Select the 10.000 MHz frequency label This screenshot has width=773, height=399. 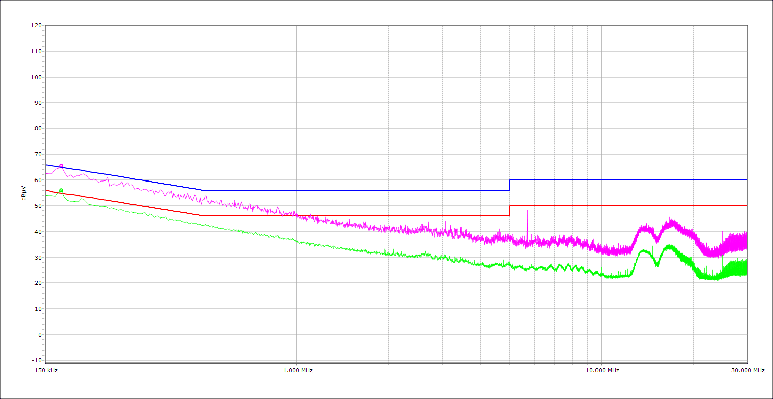pos(602,371)
